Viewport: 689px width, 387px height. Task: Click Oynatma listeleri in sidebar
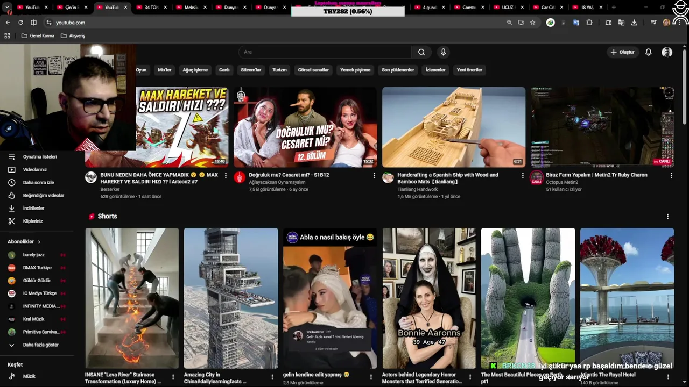pos(40,156)
